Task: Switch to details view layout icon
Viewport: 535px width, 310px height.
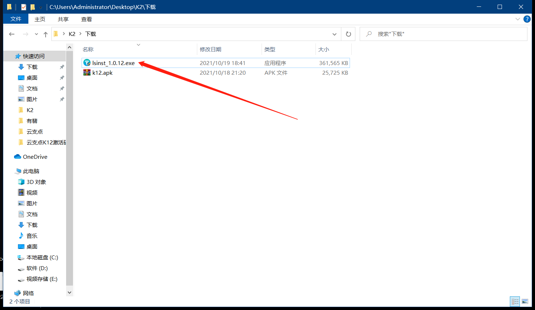Action: click(515, 302)
